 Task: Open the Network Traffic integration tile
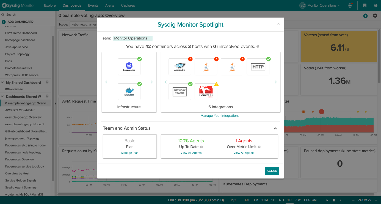tap(180, 92)
